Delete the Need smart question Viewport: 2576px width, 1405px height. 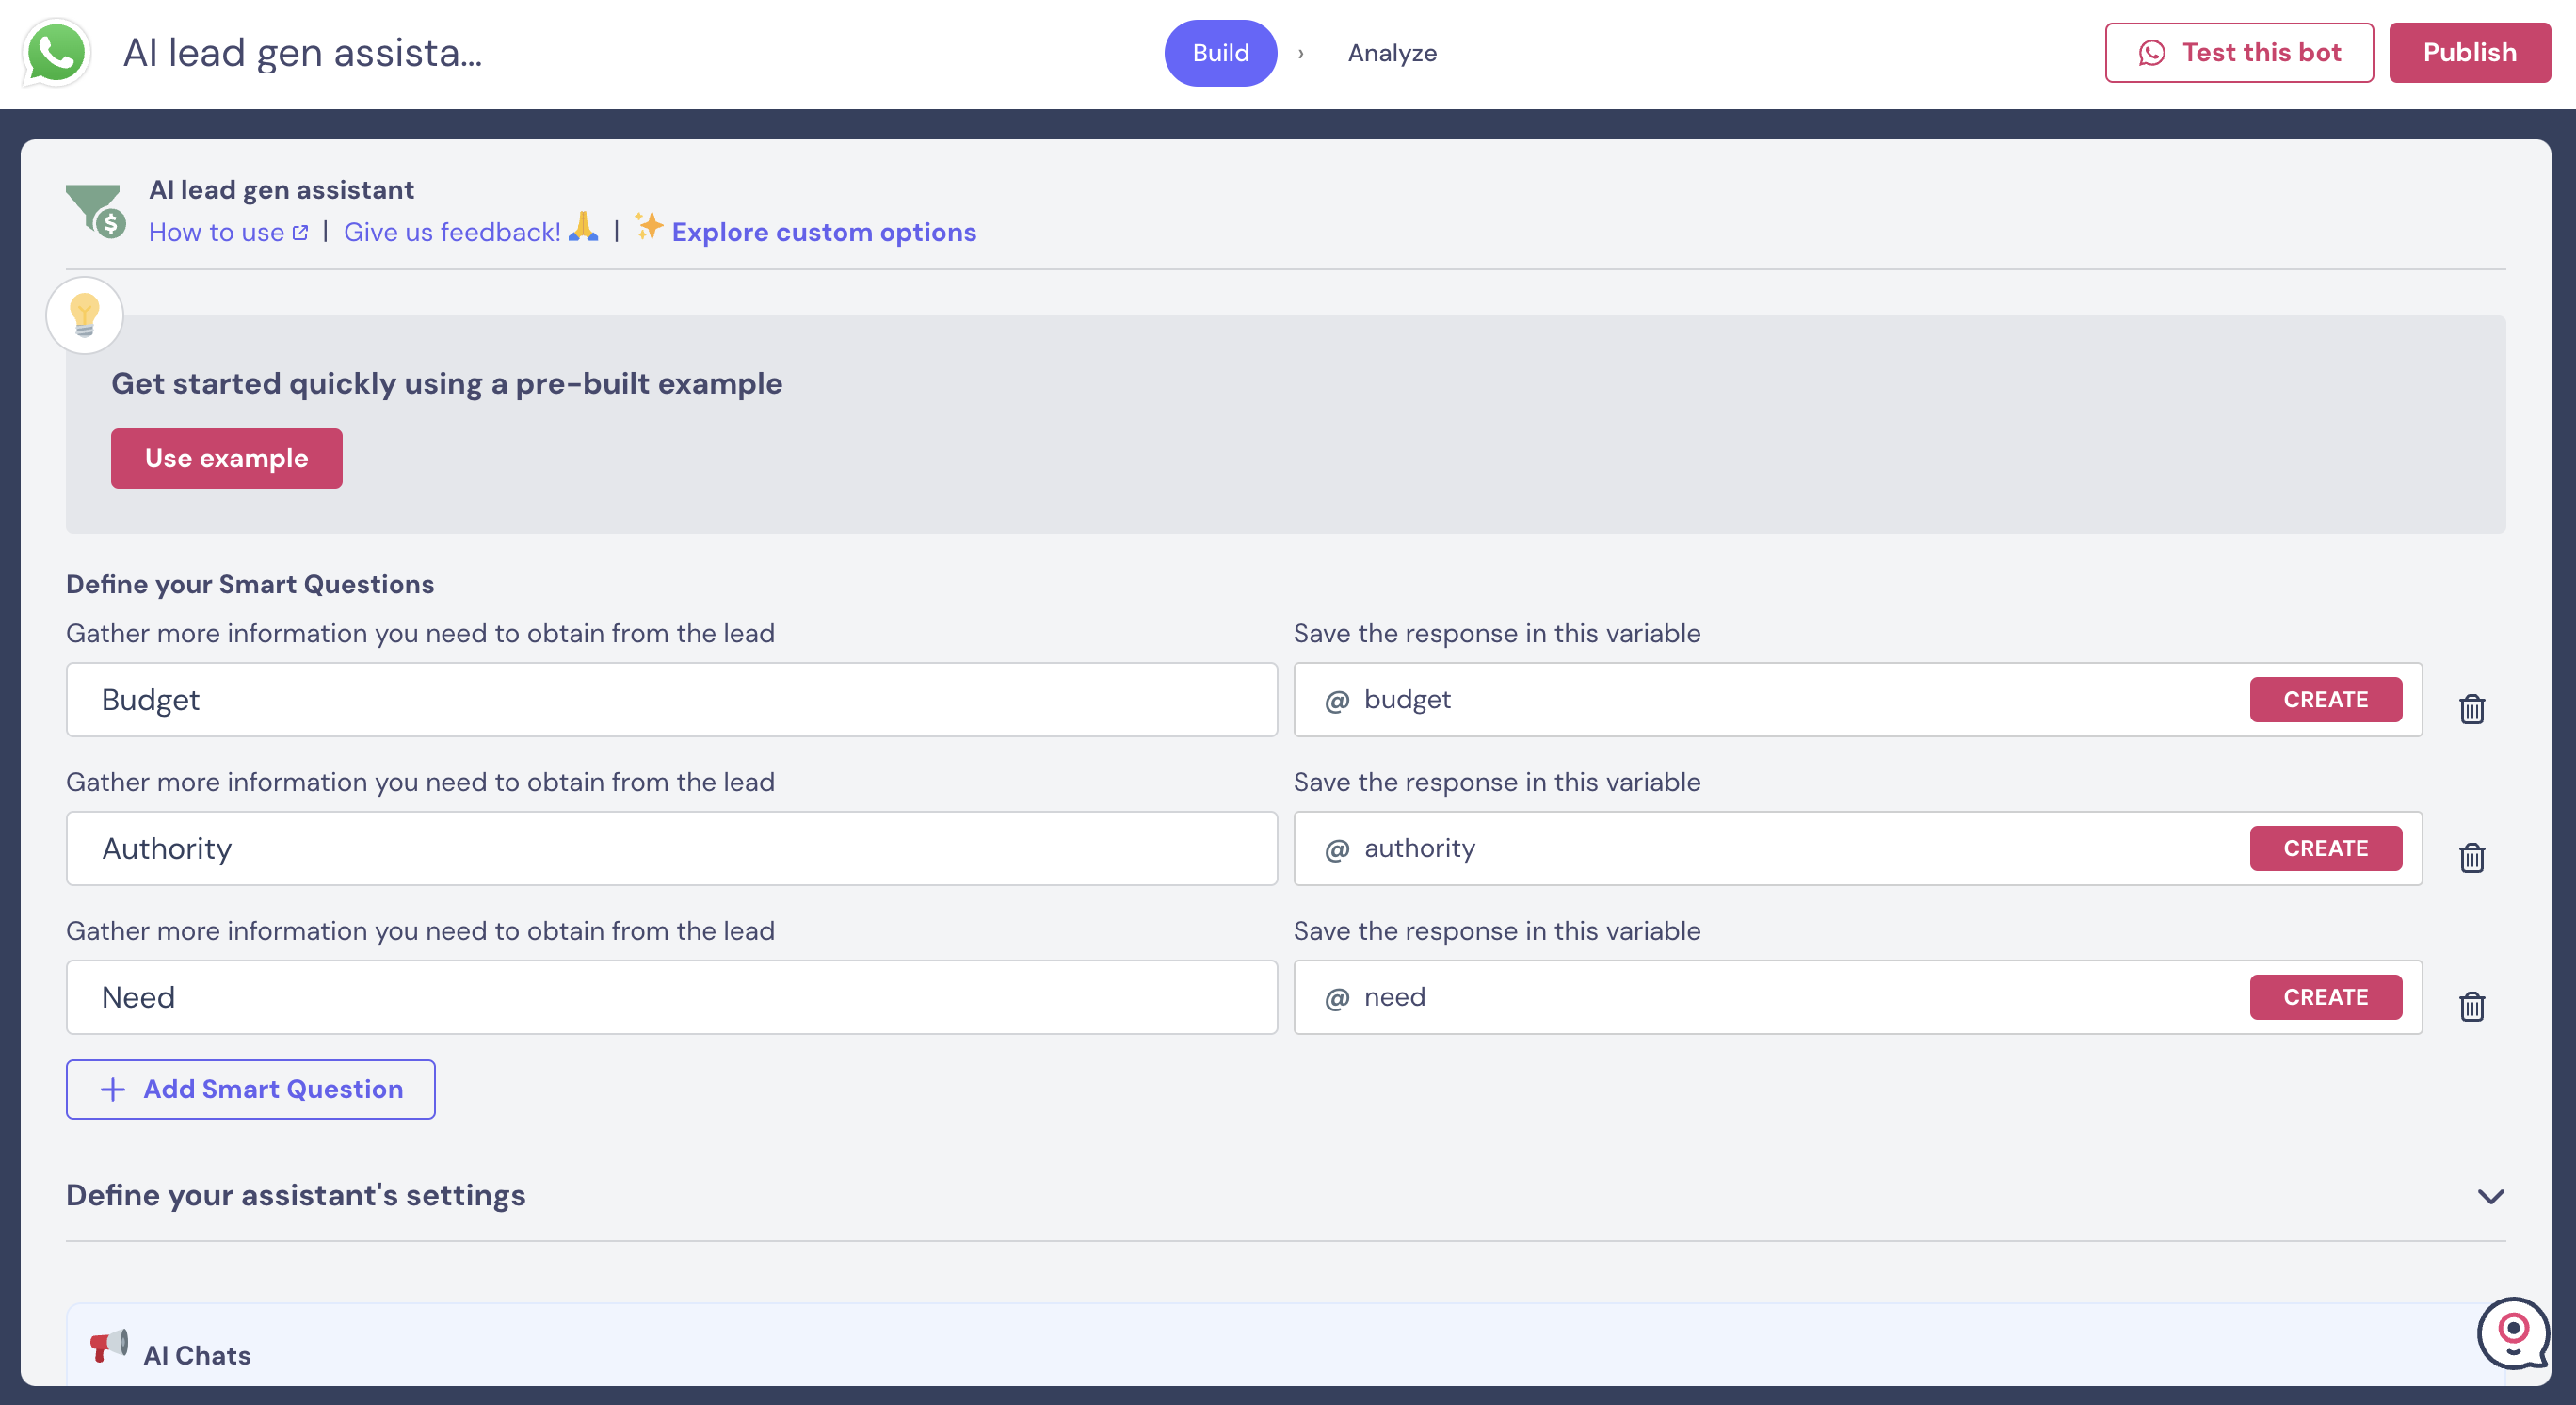click(x=2472, y=1006)
